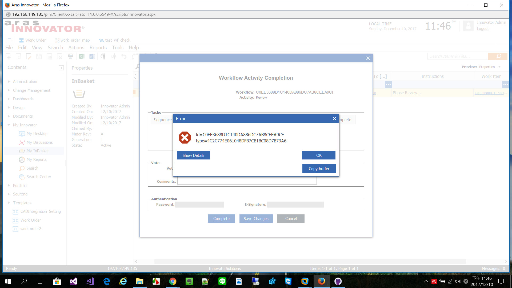Expand the Administration tree node

(9, 82)
